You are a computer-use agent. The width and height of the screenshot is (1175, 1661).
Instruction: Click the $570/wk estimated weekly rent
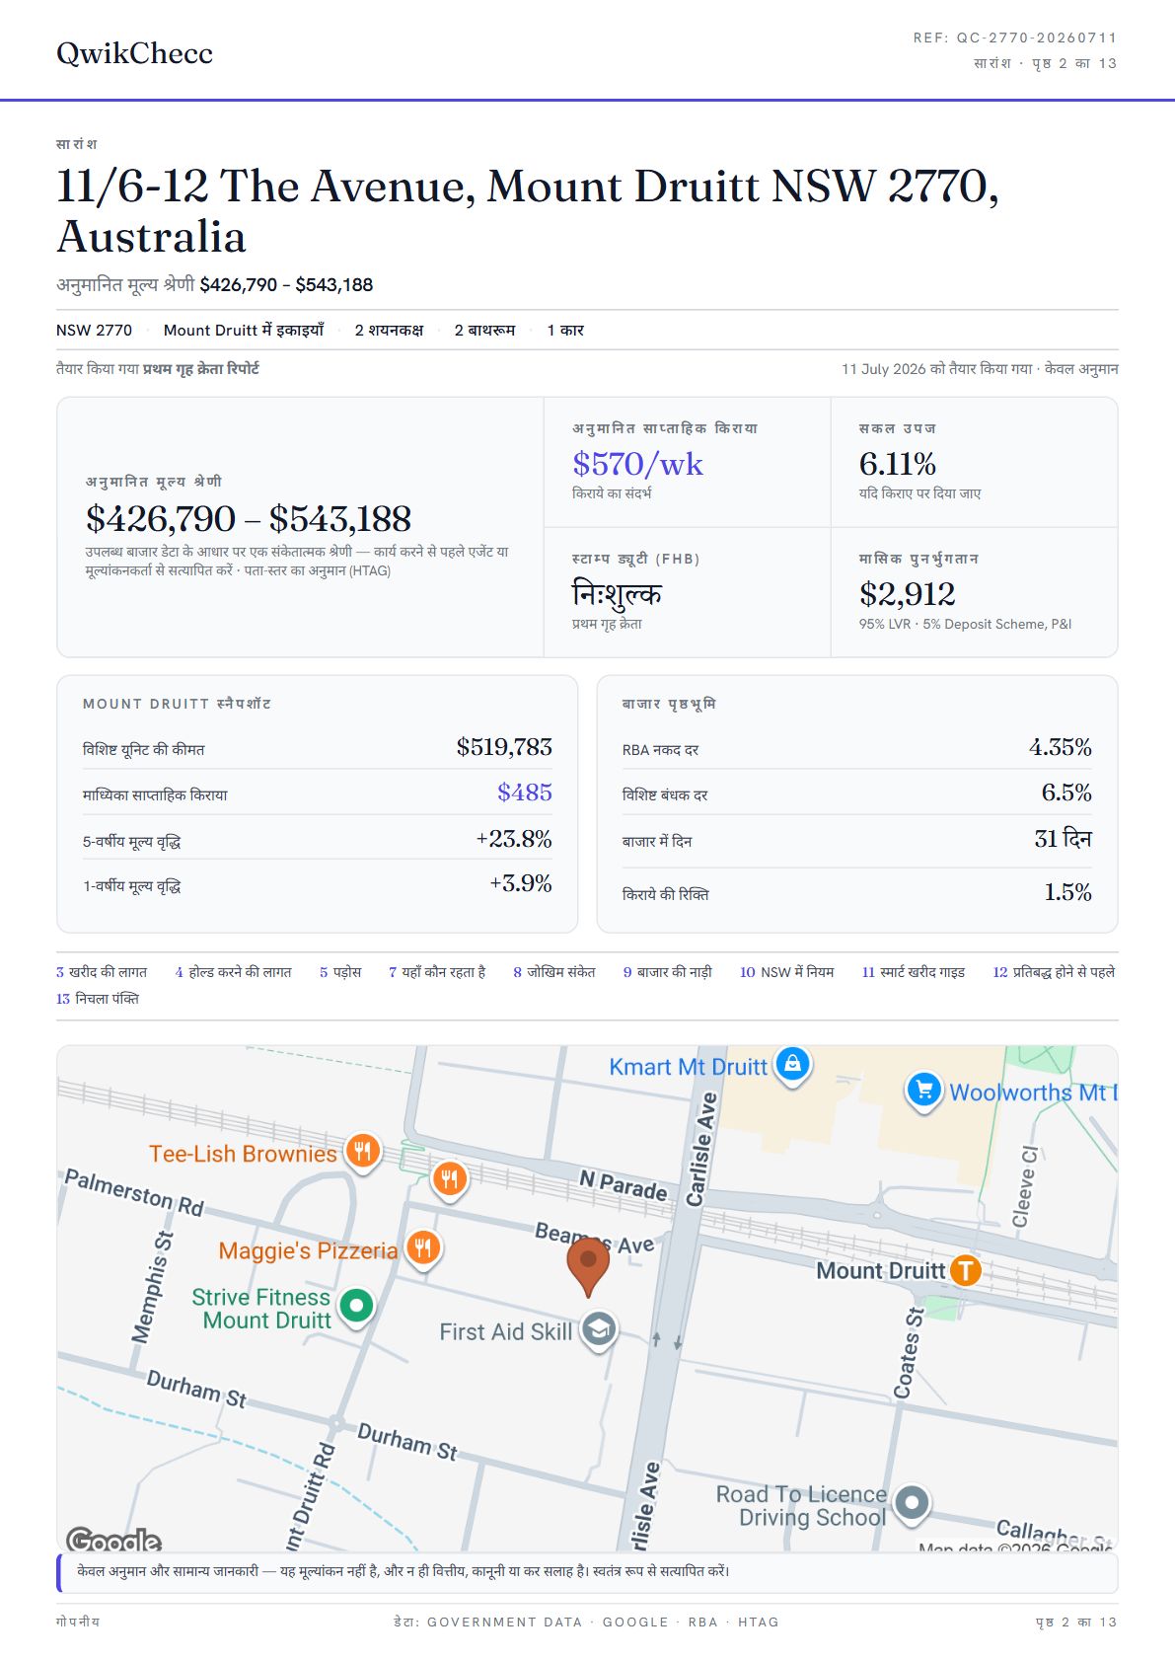click(637, 464)
